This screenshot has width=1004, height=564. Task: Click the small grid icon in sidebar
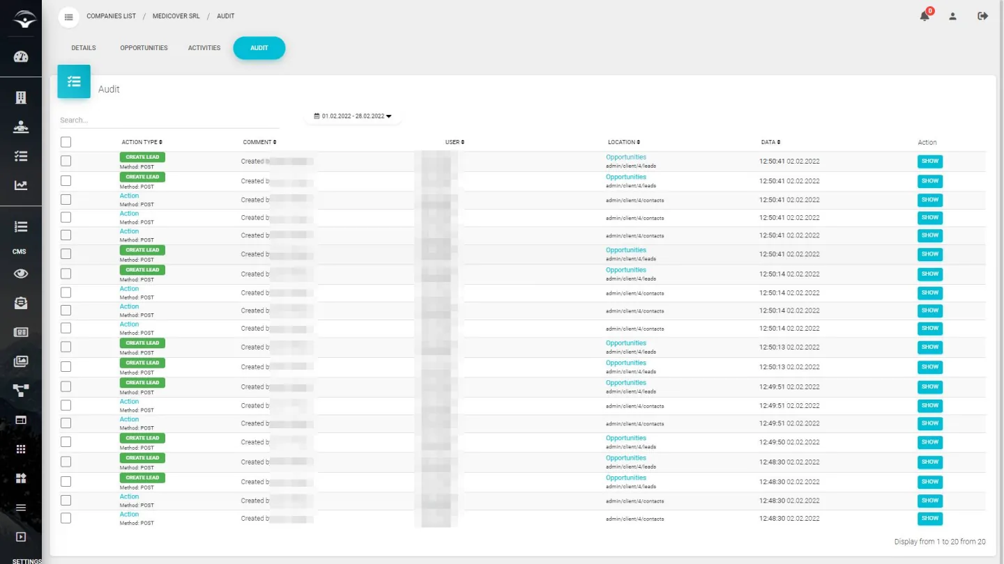coord(21,449)
